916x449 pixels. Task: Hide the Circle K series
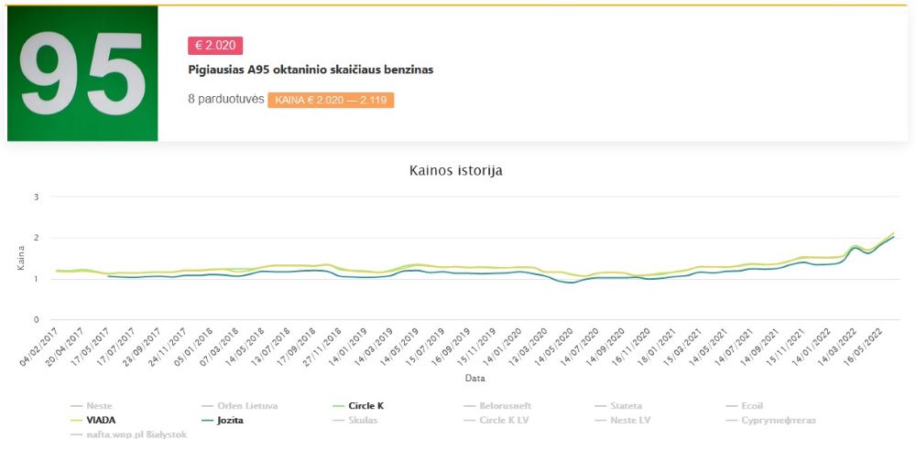358,406
